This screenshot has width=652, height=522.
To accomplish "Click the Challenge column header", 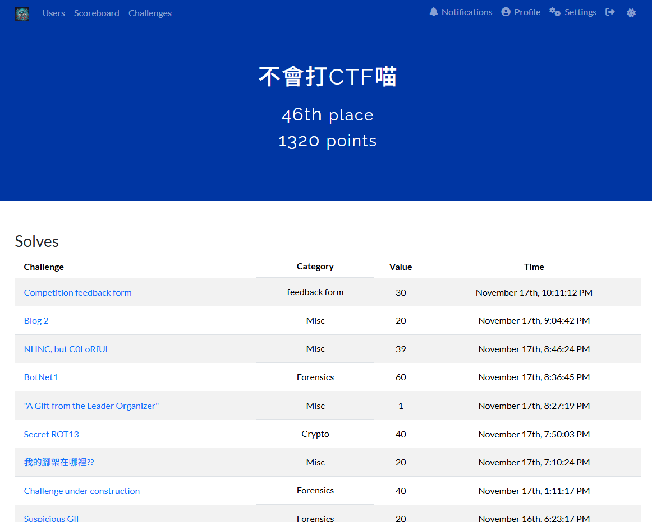I will (44, 267).
